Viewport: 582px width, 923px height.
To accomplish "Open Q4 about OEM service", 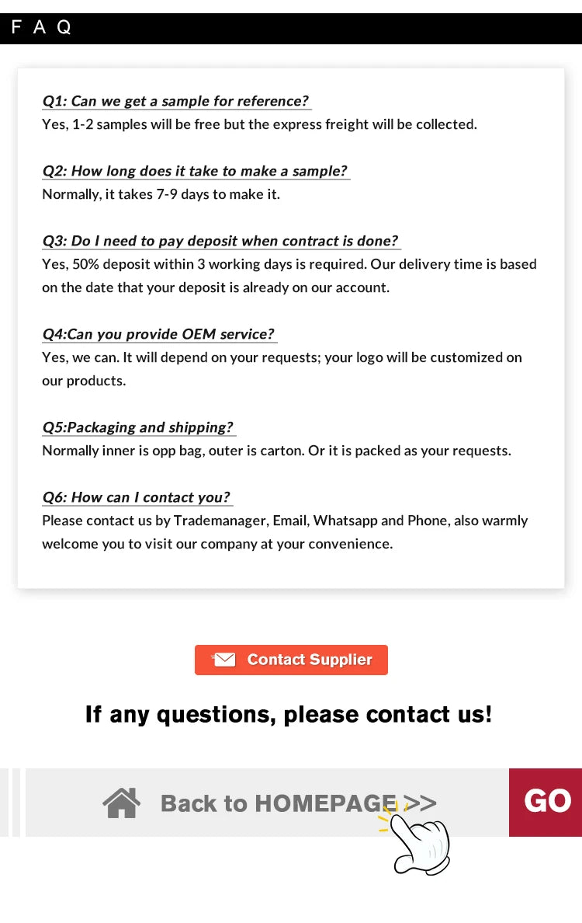I will click(x=158, y=334).
